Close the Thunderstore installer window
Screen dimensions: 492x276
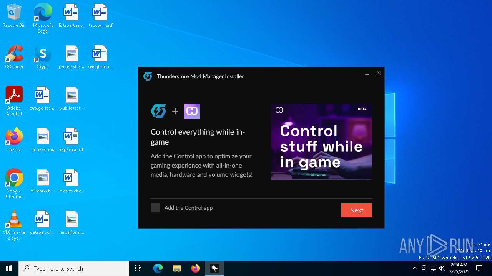point(379,73)
